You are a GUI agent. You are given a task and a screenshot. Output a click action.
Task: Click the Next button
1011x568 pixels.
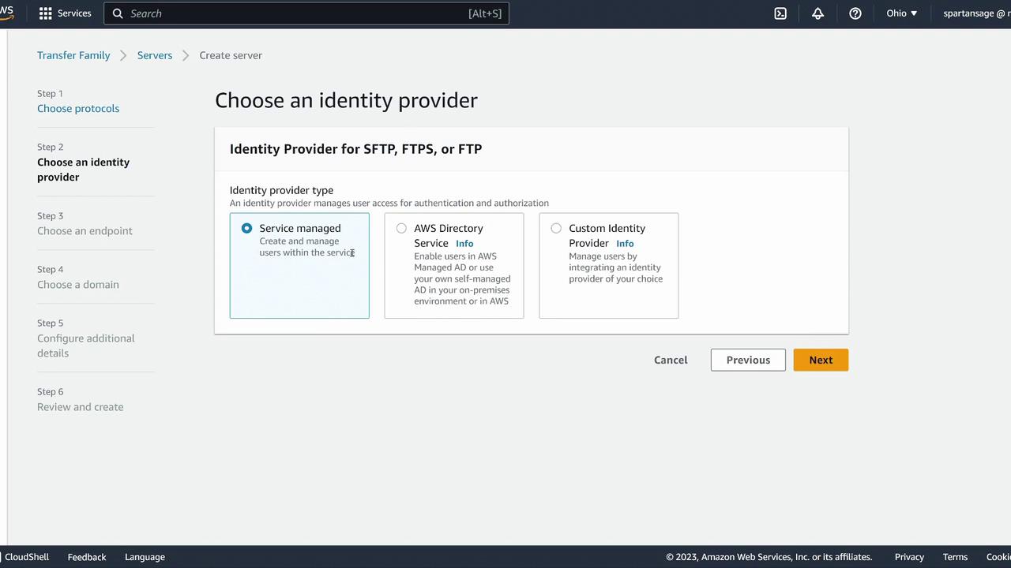coord(821,360)
